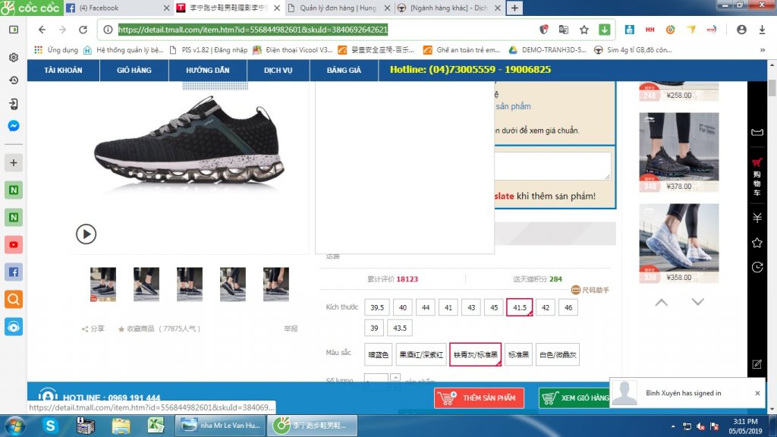
Task: Open the browser downloads arrow at toolbar end
Action: point(762,30)
